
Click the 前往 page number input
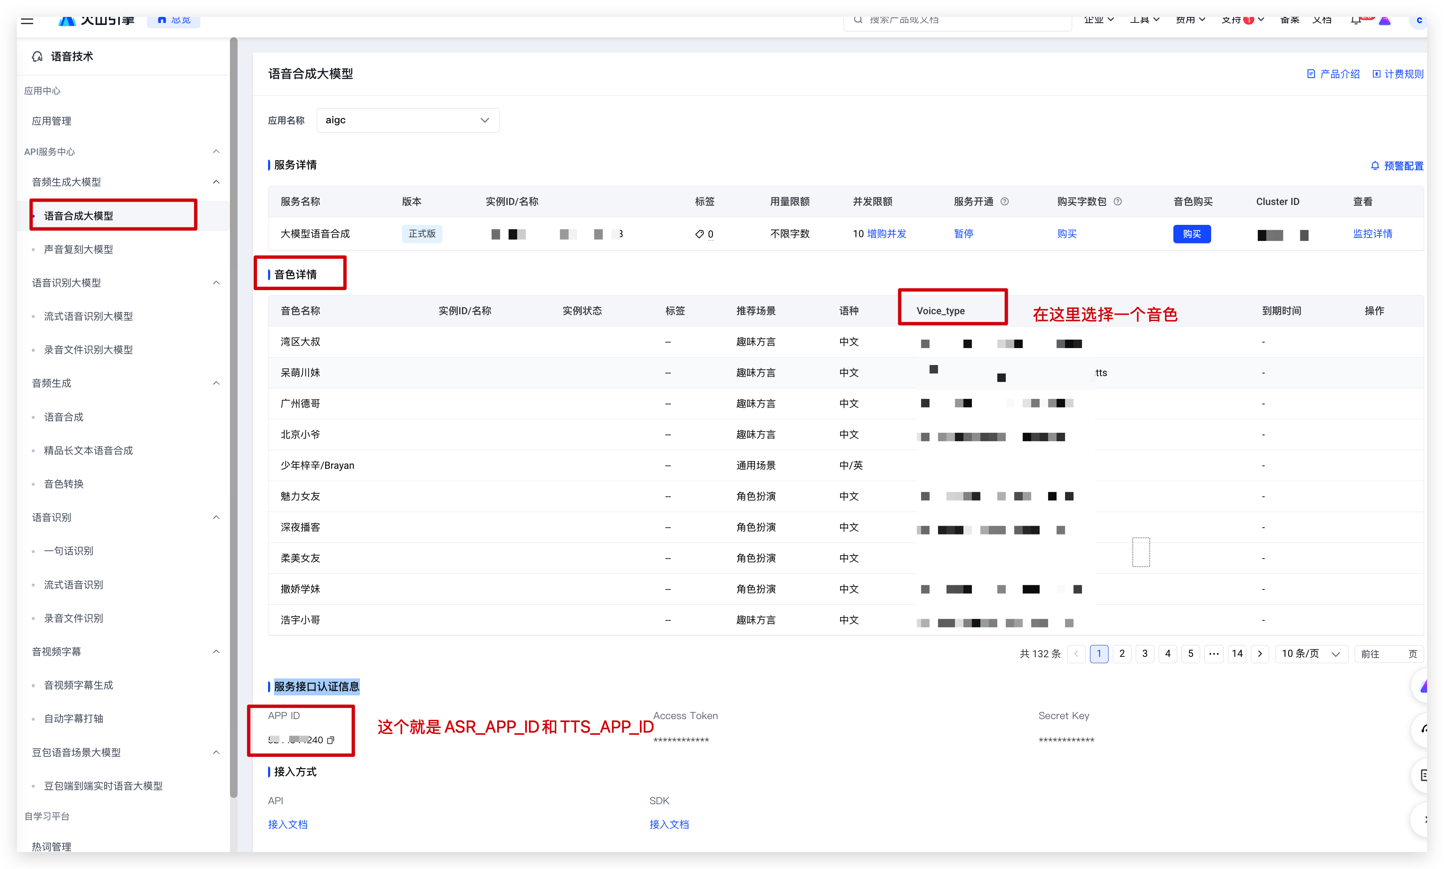tap(1394, 653)
